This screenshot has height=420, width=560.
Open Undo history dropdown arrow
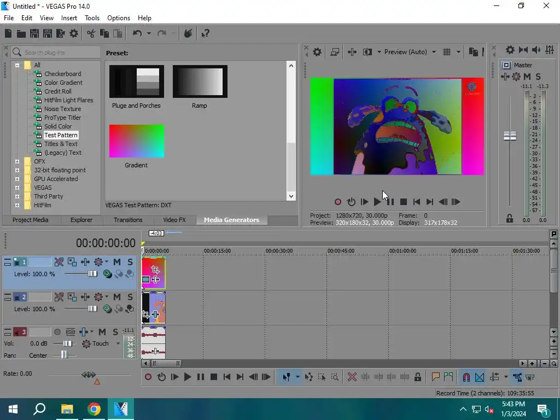click(149, 33)
